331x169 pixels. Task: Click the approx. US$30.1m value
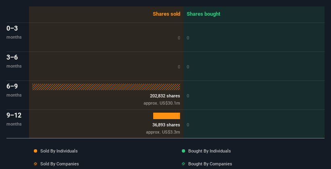click(x=162, y=103)
